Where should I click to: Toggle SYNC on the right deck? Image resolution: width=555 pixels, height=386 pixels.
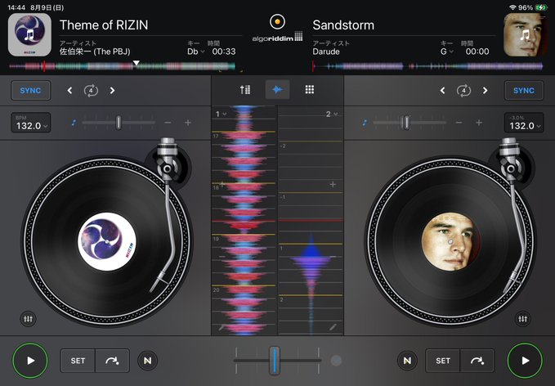point(523,90)
